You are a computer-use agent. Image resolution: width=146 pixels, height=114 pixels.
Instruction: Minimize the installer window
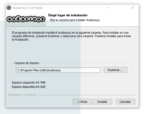[108, 8]
